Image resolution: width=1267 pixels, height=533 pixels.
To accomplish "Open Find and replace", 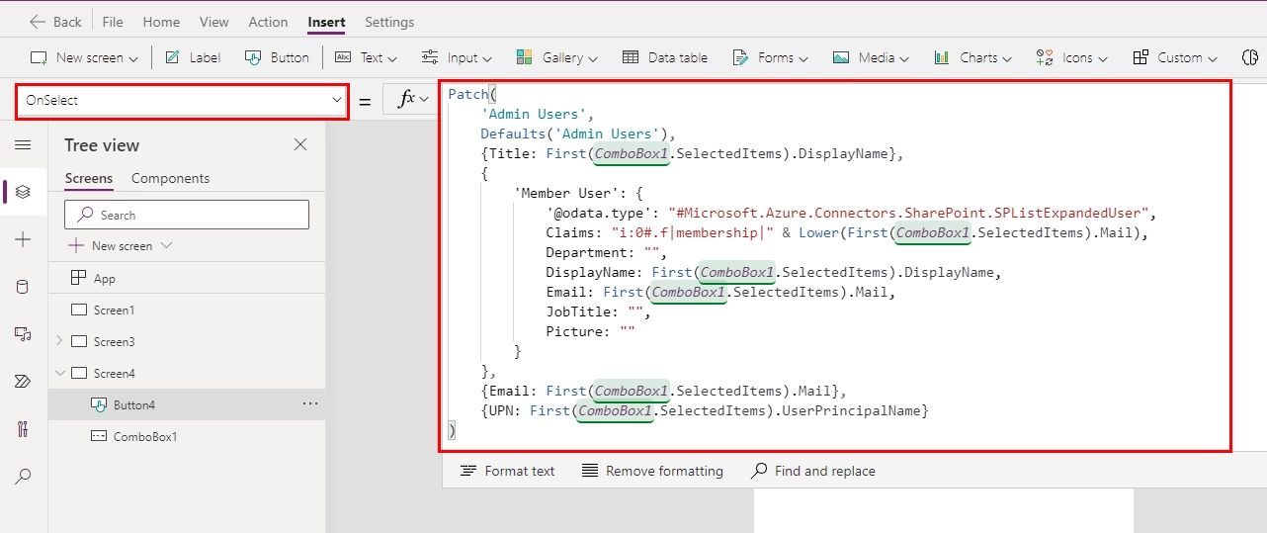I will pos(813,471).
